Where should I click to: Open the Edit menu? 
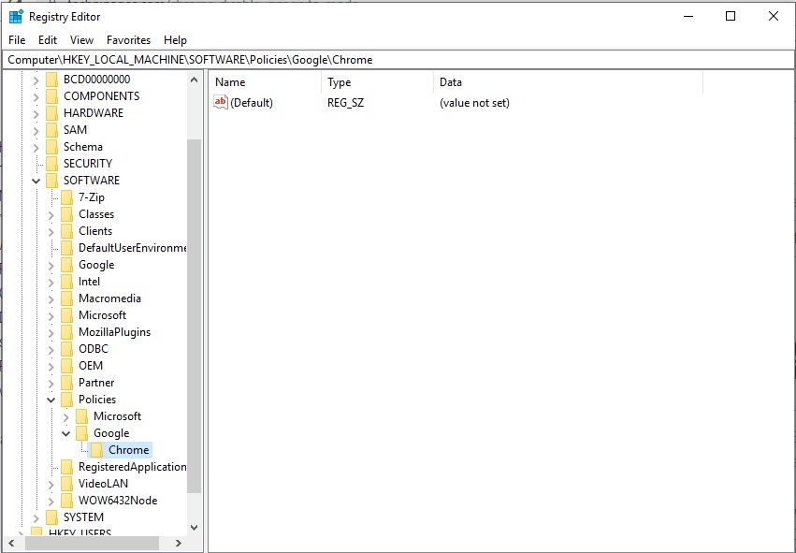pyautogui.click(x=48, y=40)
